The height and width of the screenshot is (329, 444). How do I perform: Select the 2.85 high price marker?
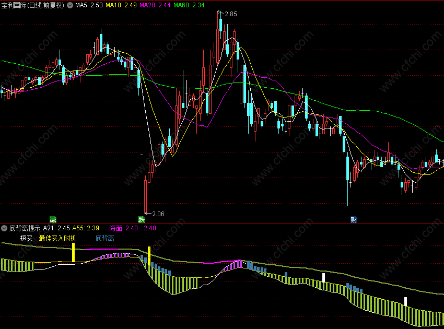228,14
